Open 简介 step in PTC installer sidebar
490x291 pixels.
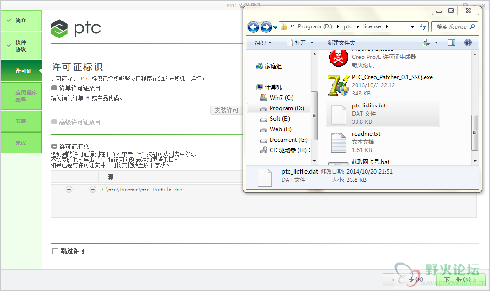21,21
